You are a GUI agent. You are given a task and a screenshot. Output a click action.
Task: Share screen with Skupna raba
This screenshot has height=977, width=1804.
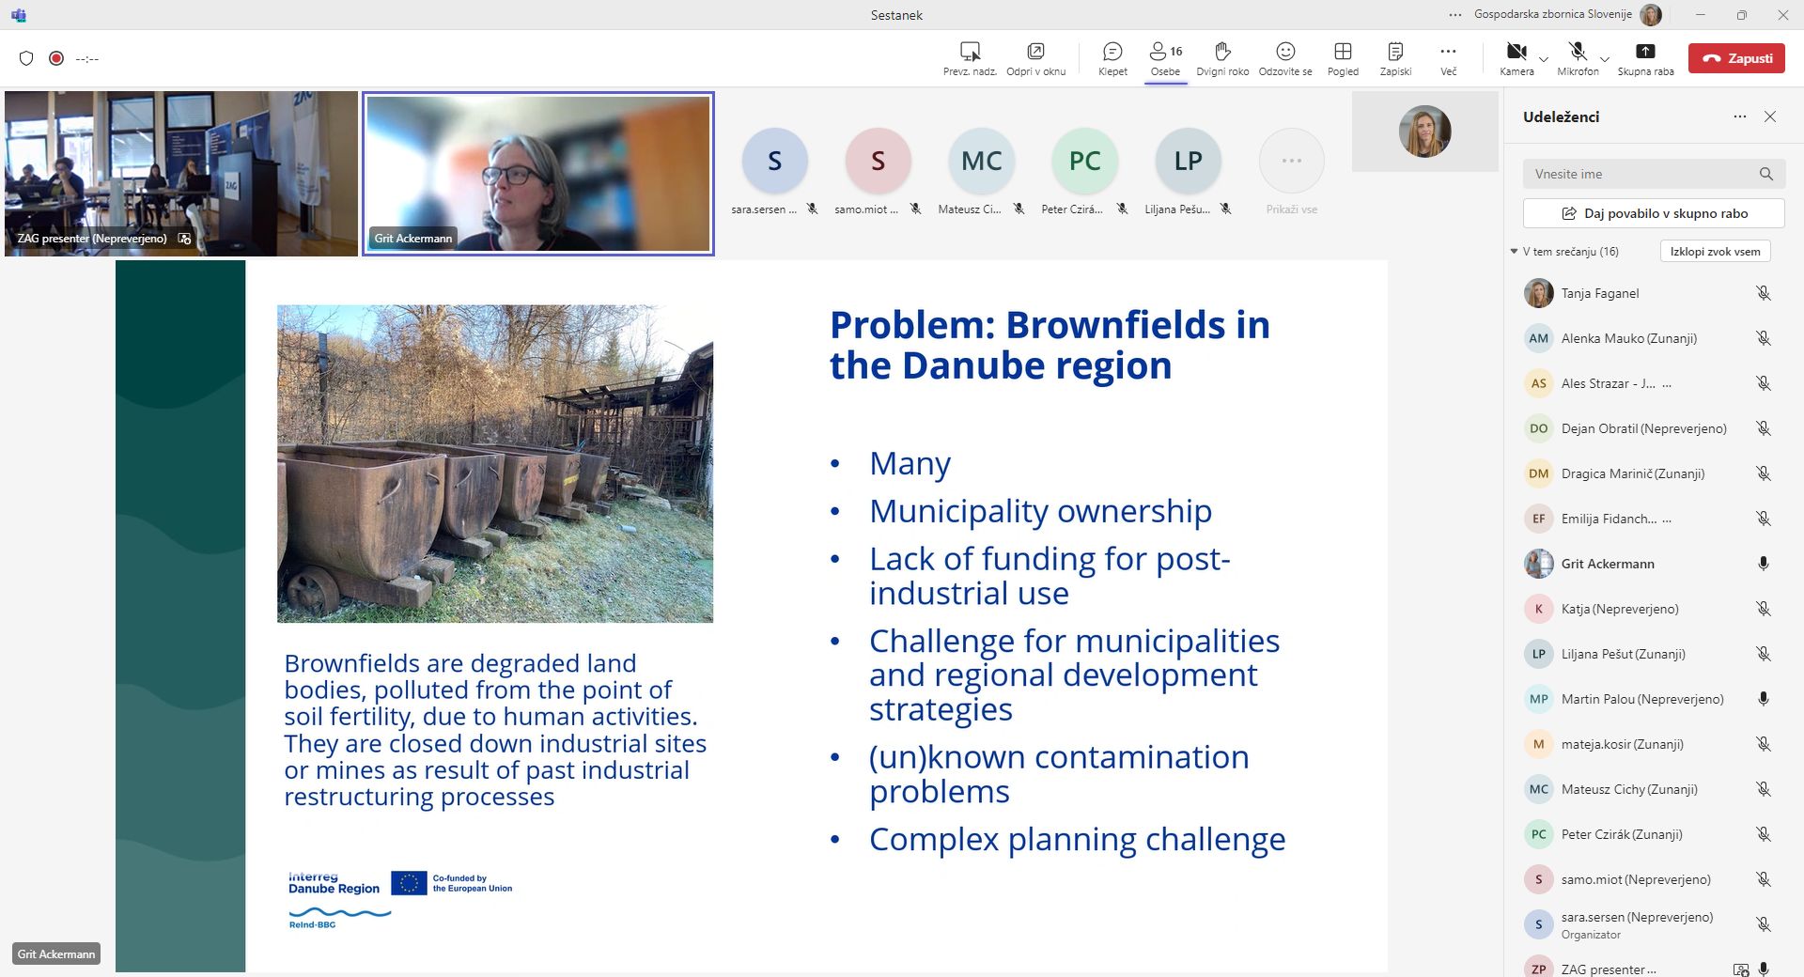(1645, 58)
